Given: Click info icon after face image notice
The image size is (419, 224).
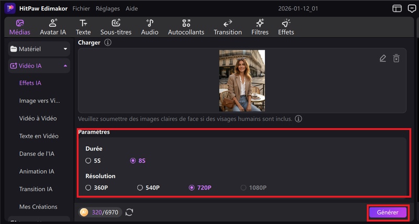Looking at the screenshot, I should (x=299, y=118).
